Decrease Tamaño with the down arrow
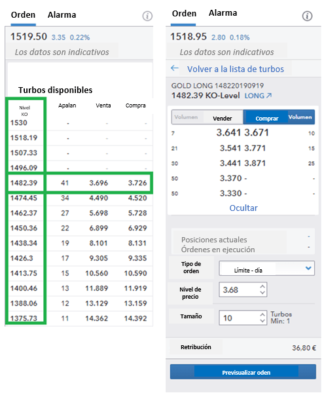The image size is (322, 395). click(x=262, y=321)
